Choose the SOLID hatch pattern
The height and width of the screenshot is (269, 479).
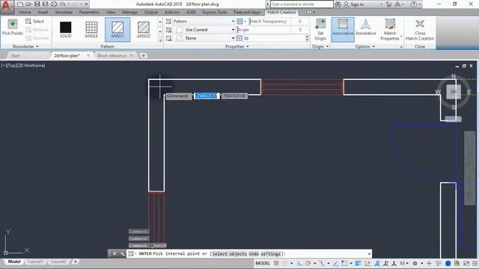[x=65, y=30]
